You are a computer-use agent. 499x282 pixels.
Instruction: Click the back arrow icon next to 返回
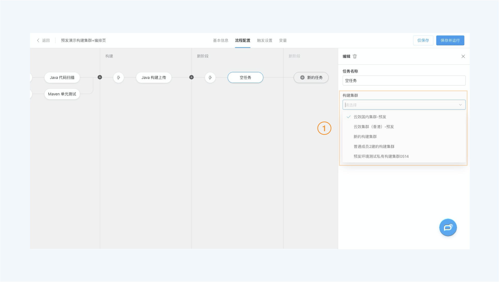coord(38,40)
